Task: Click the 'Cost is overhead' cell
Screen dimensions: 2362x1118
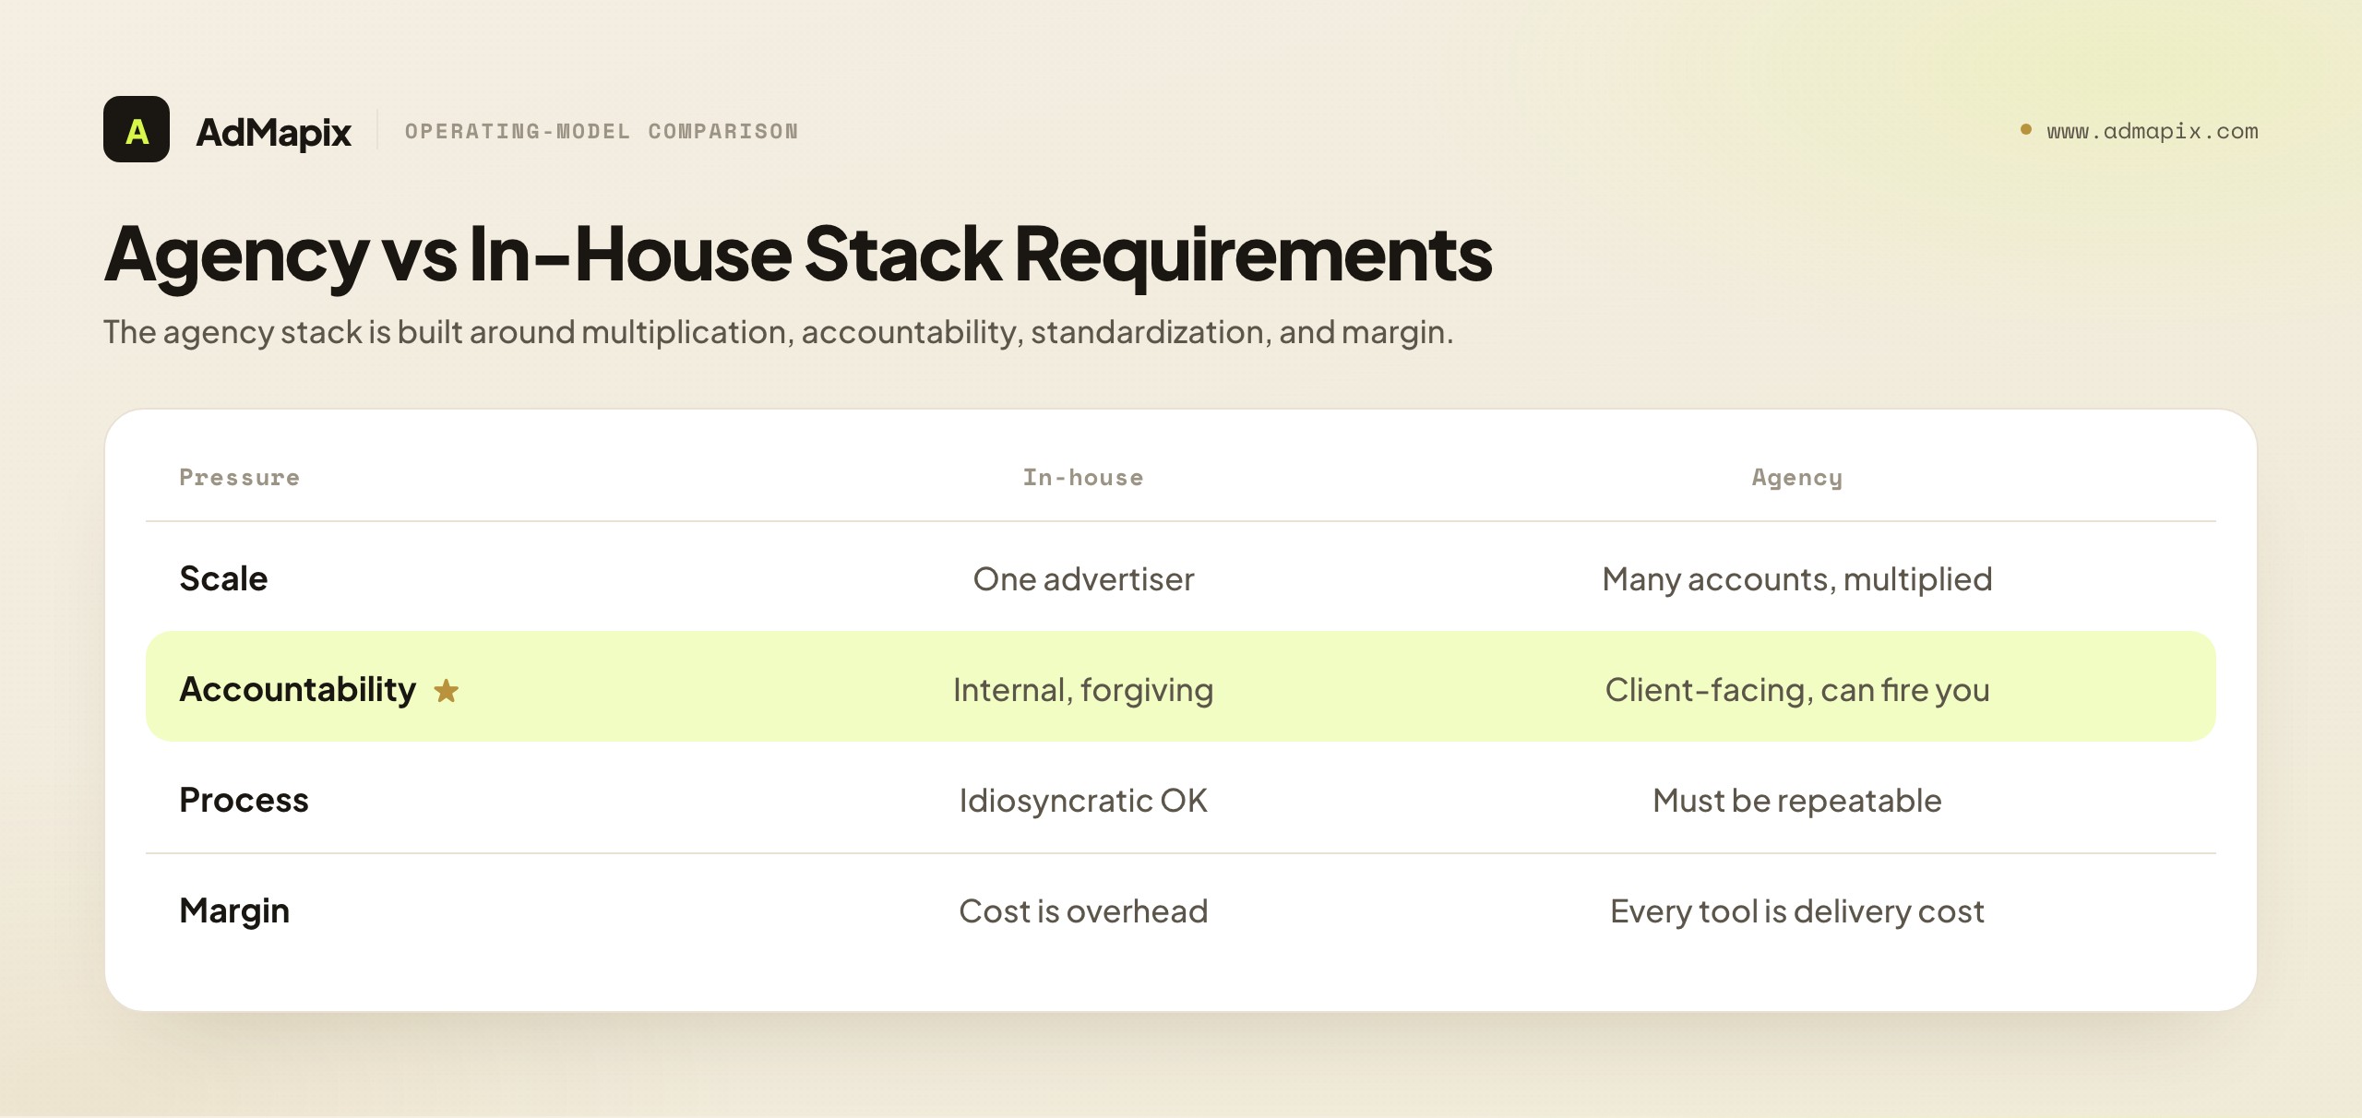Action: point(1083,911)
